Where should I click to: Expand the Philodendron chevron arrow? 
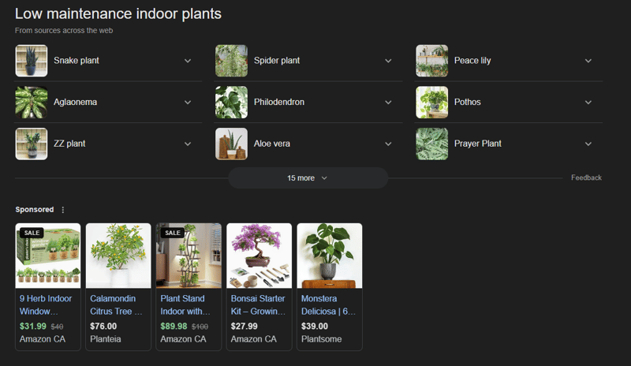click(x=388, y=103)
